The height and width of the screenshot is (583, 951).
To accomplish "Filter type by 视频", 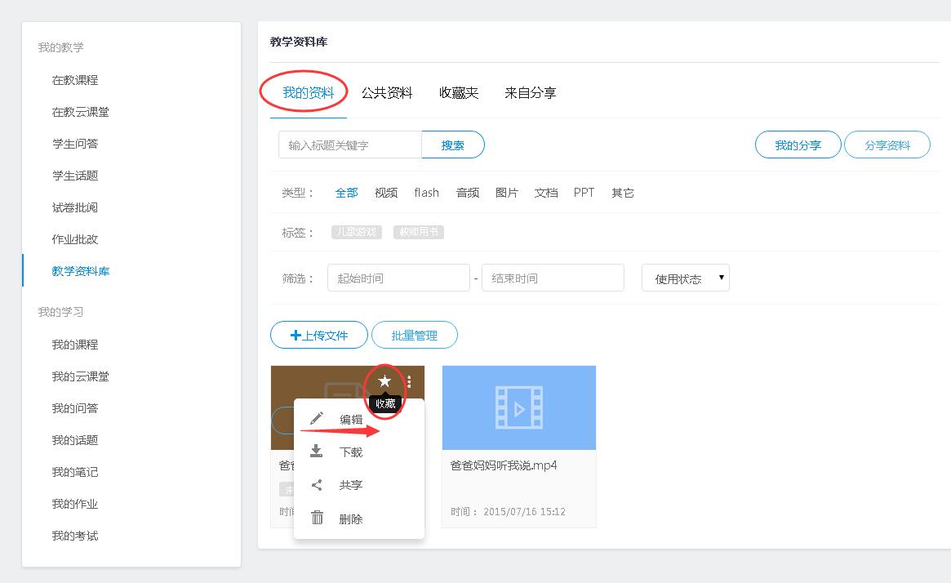I will pyautogui.click(x=386, y=193).
